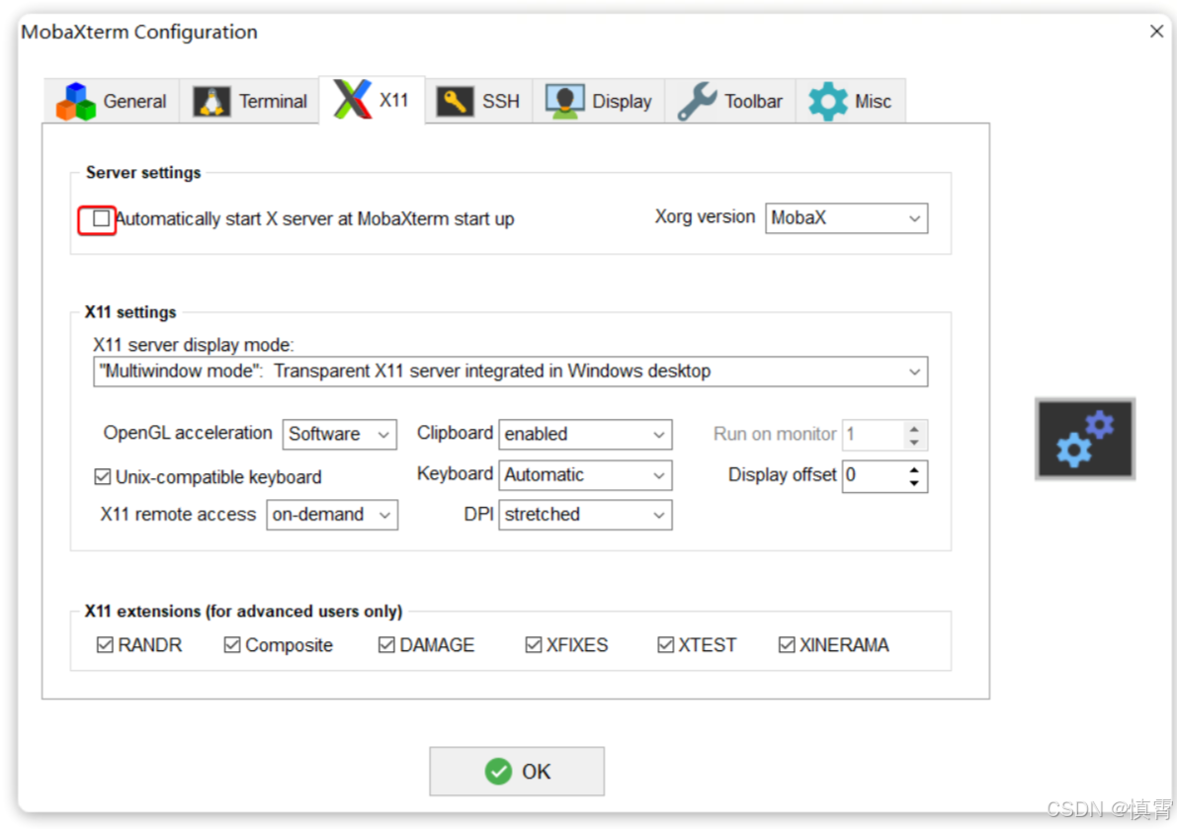
Task: Open the Clipboard dropdown
Action: 585,435
